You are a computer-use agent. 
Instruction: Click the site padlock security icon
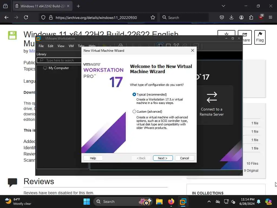[x=51, y=18]
